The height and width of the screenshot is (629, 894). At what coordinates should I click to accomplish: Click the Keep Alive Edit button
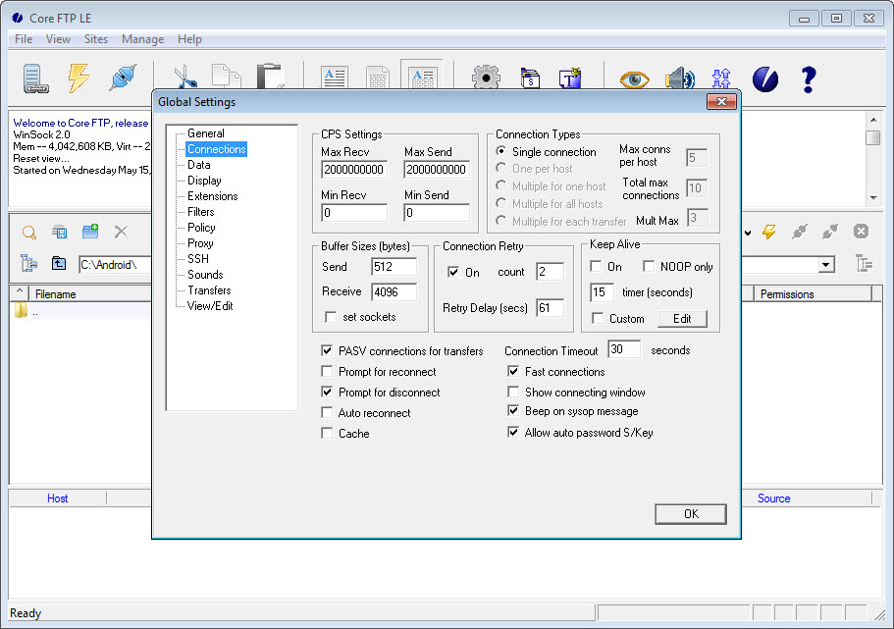pyautogui.click(x=682, y=318)
